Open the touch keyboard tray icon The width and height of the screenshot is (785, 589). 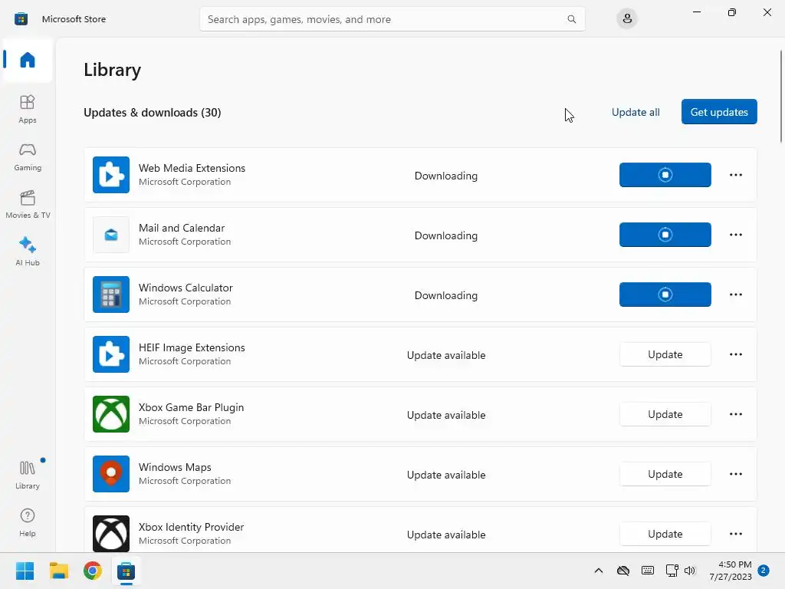point(647,571)
